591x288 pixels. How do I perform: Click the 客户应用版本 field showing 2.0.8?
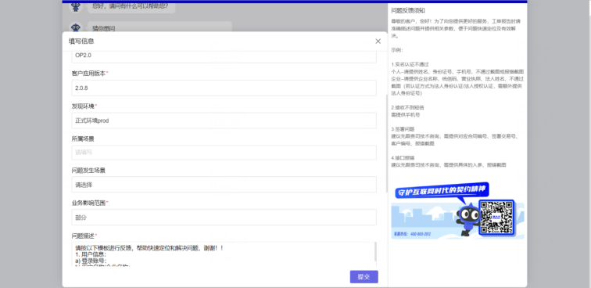[x=224, y=88]
